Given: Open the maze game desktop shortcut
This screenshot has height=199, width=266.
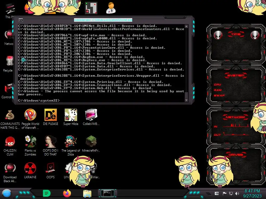Looking at the screenshot, I should [91, 8].
